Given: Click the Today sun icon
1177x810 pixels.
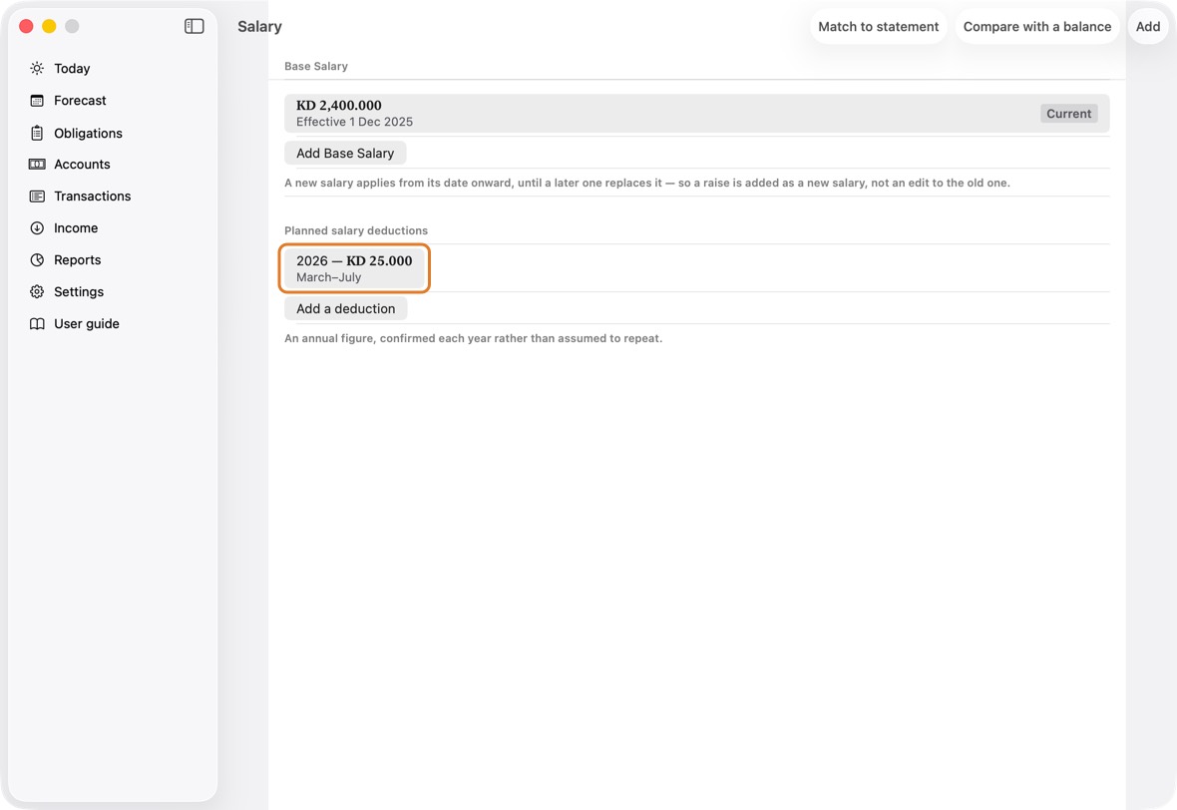Looking at the screenshot, I should [37, 68].
